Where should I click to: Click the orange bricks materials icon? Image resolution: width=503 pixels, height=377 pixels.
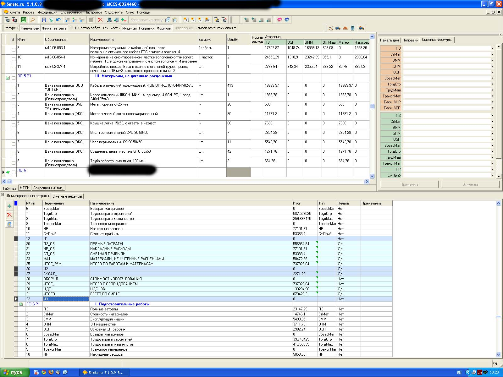click(x=345, y=28)
